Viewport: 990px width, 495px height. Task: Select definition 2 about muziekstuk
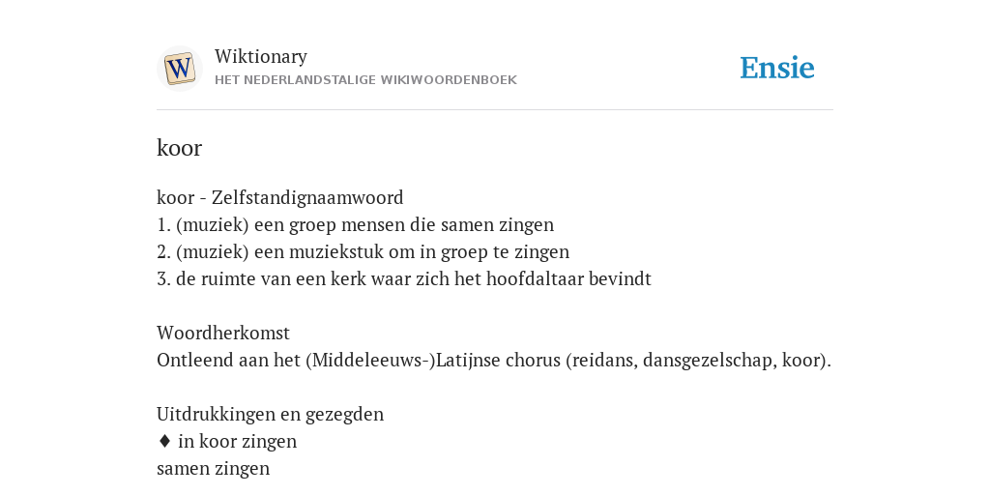(x=364, y=252)
